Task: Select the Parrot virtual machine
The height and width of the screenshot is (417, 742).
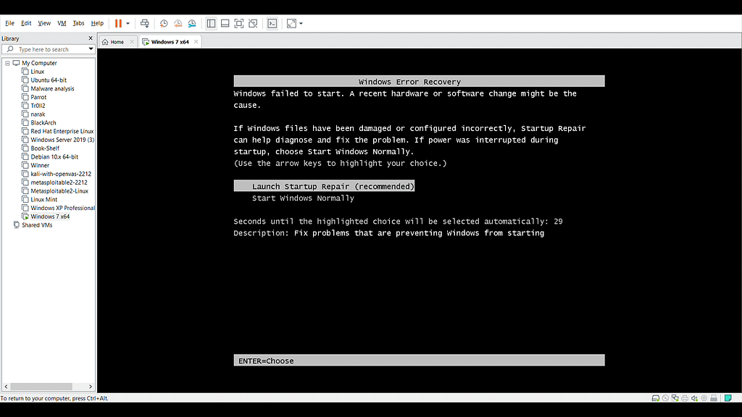Action: (x=38, y=97)
